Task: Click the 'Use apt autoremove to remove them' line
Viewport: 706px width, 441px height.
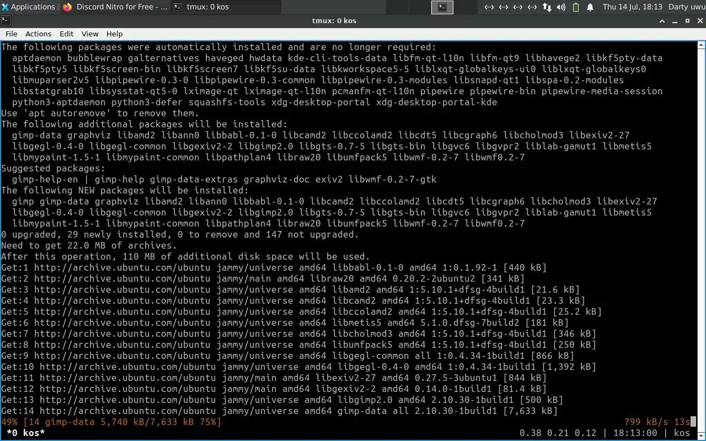Action: [x=100, y=114]
